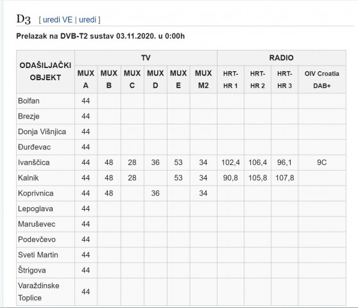358x308 pixels.
Task: Select the Ivanščica row name cell
Action: (x=46, y=162)
